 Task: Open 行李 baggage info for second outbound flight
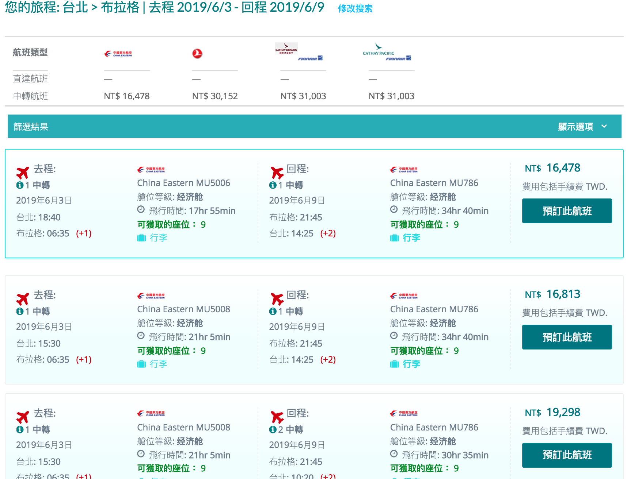coord(158,364)
